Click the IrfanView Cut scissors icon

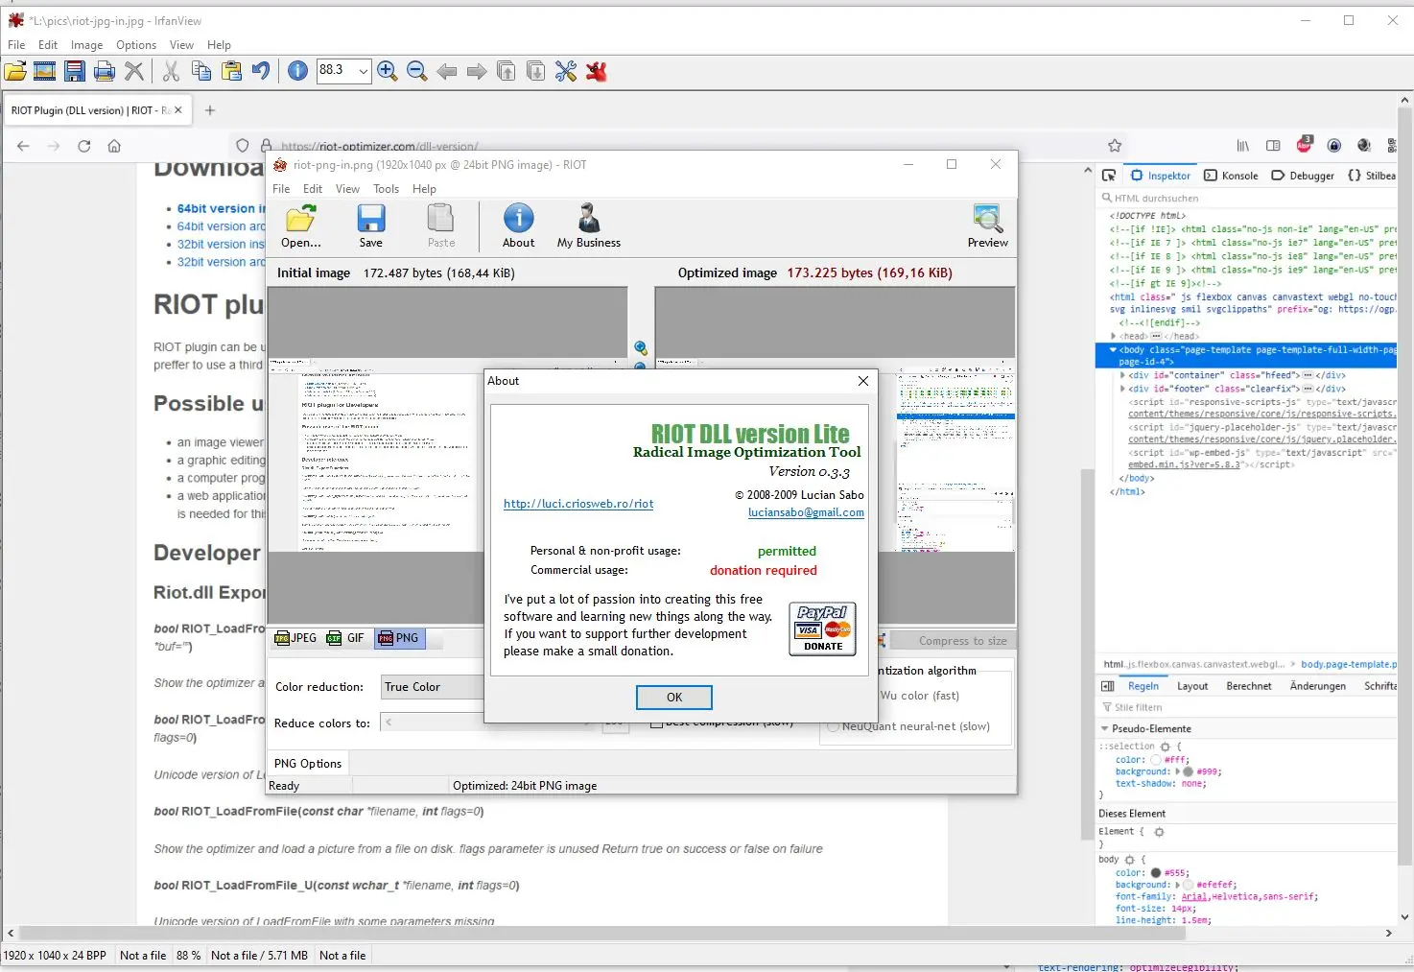pyautogui.click(x=171, y=71)
